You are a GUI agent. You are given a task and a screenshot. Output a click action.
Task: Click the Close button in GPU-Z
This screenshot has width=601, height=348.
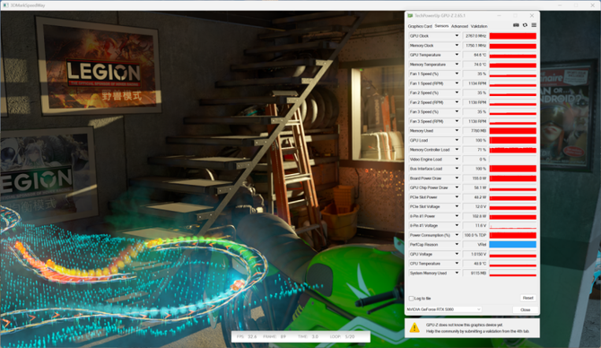[525, 309]
